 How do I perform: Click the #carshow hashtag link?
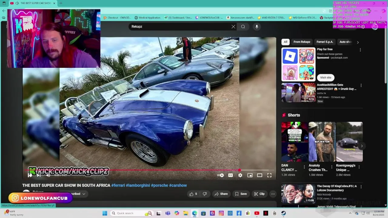pos(178,185)
